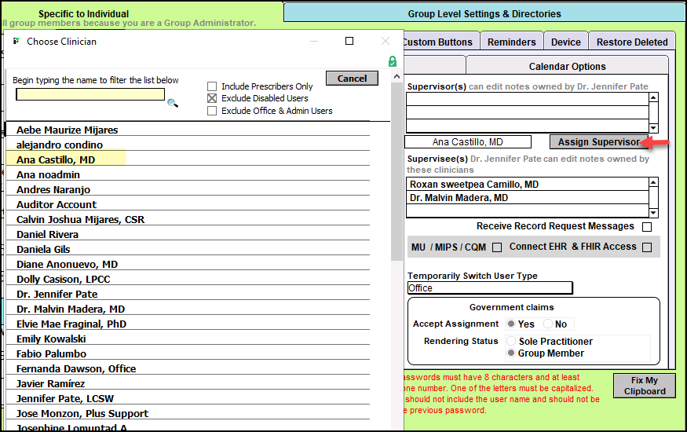The image size is (687, 432).
Task: Select Dr. Malvin Madera, MD from clinician list
Action: [x=71, y=309]
